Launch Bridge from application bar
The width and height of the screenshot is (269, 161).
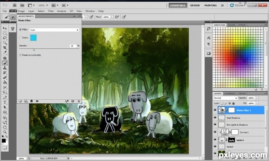[15, 5]
